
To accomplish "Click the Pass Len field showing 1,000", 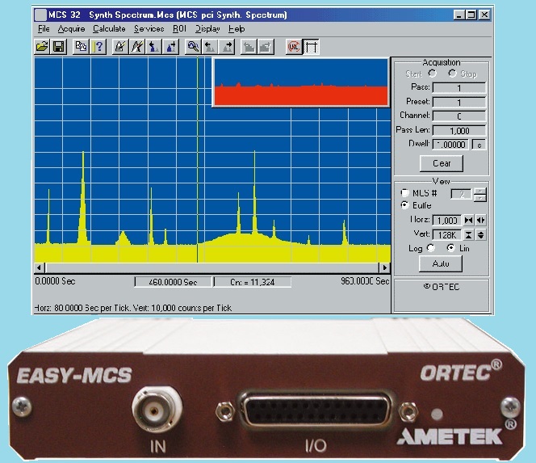I will pyautogui.click(x=459, y=131).
